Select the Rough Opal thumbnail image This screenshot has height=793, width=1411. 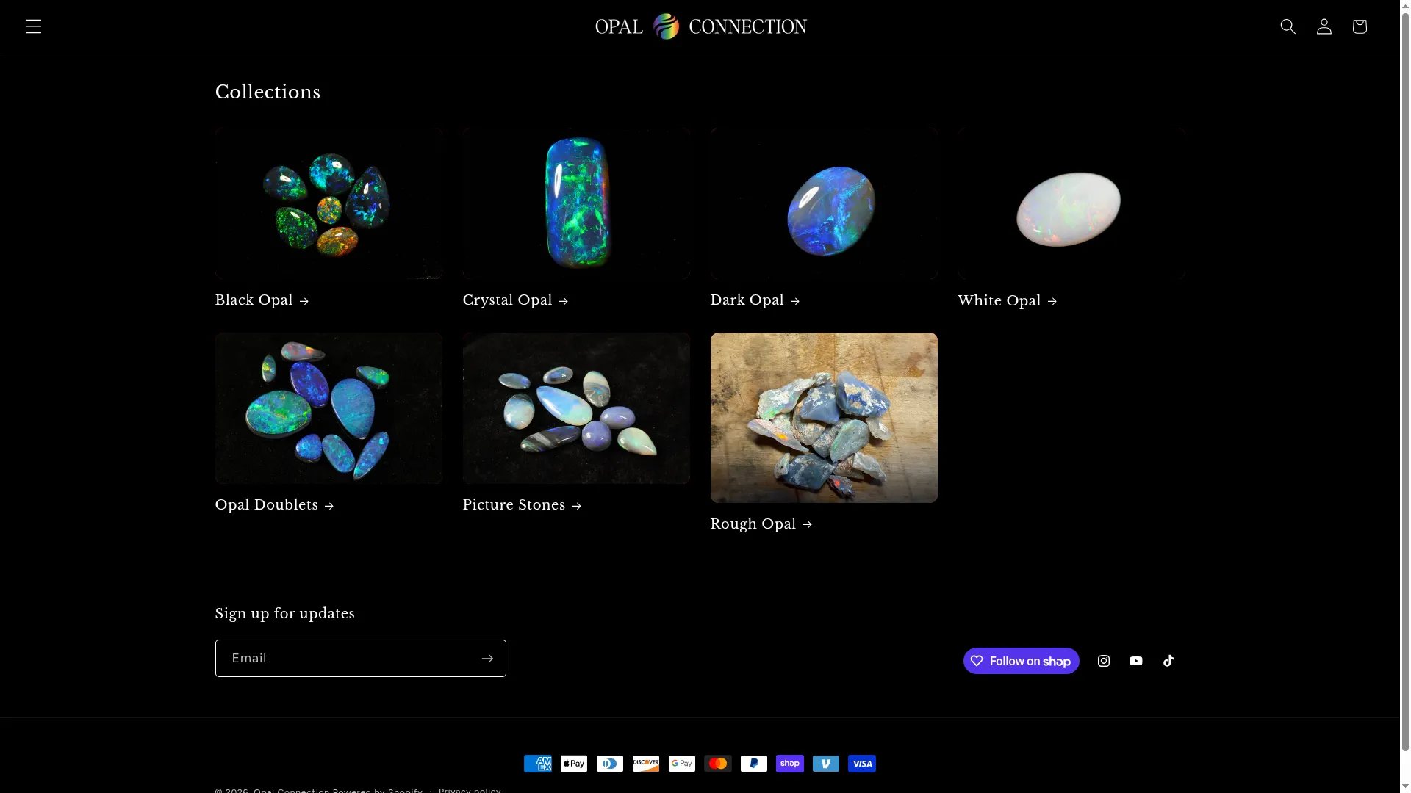click(824, 418)
